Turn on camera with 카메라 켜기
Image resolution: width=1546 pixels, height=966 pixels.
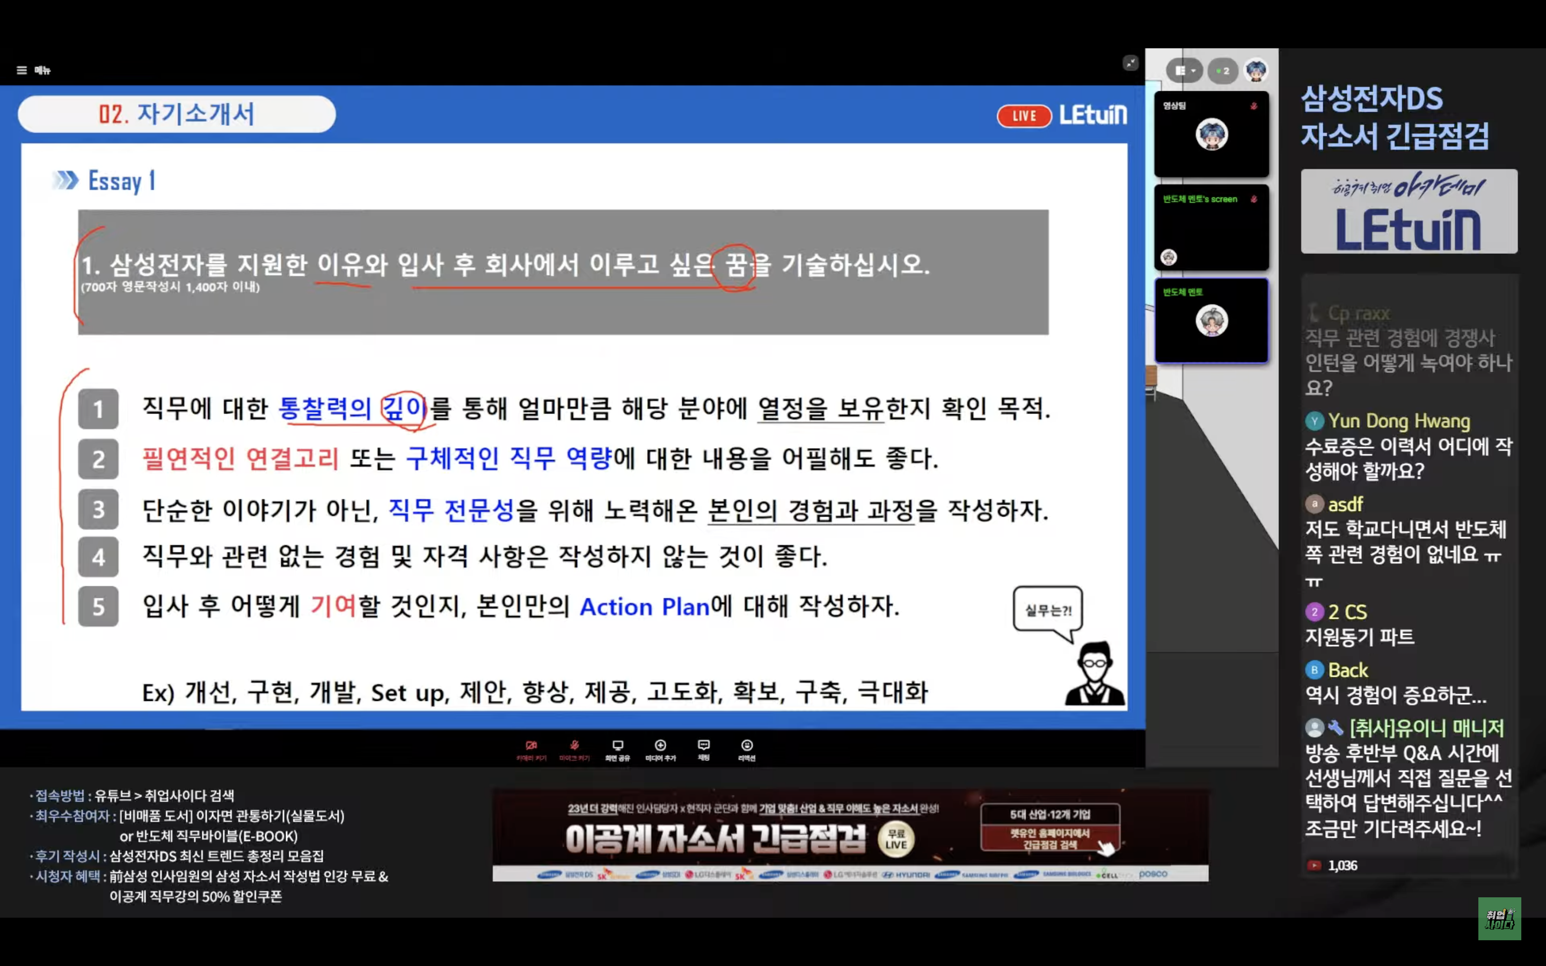[531, 750]
